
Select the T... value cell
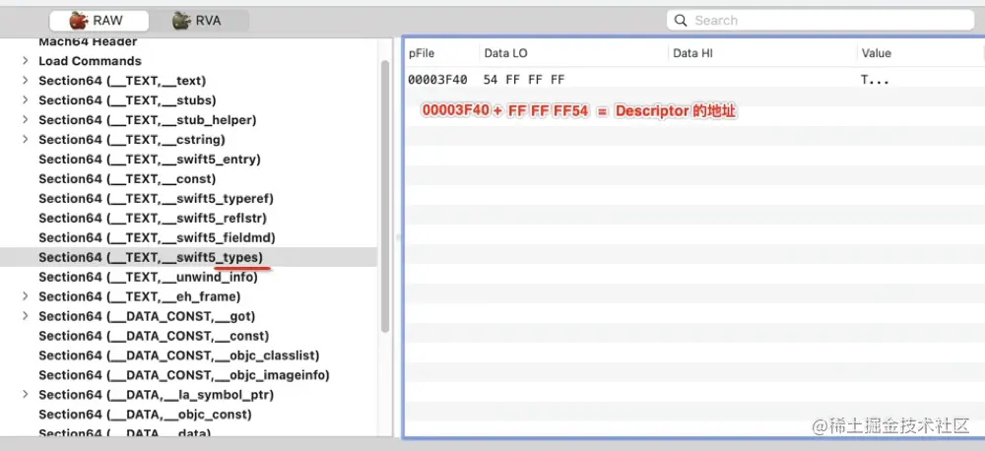point(875,80)
